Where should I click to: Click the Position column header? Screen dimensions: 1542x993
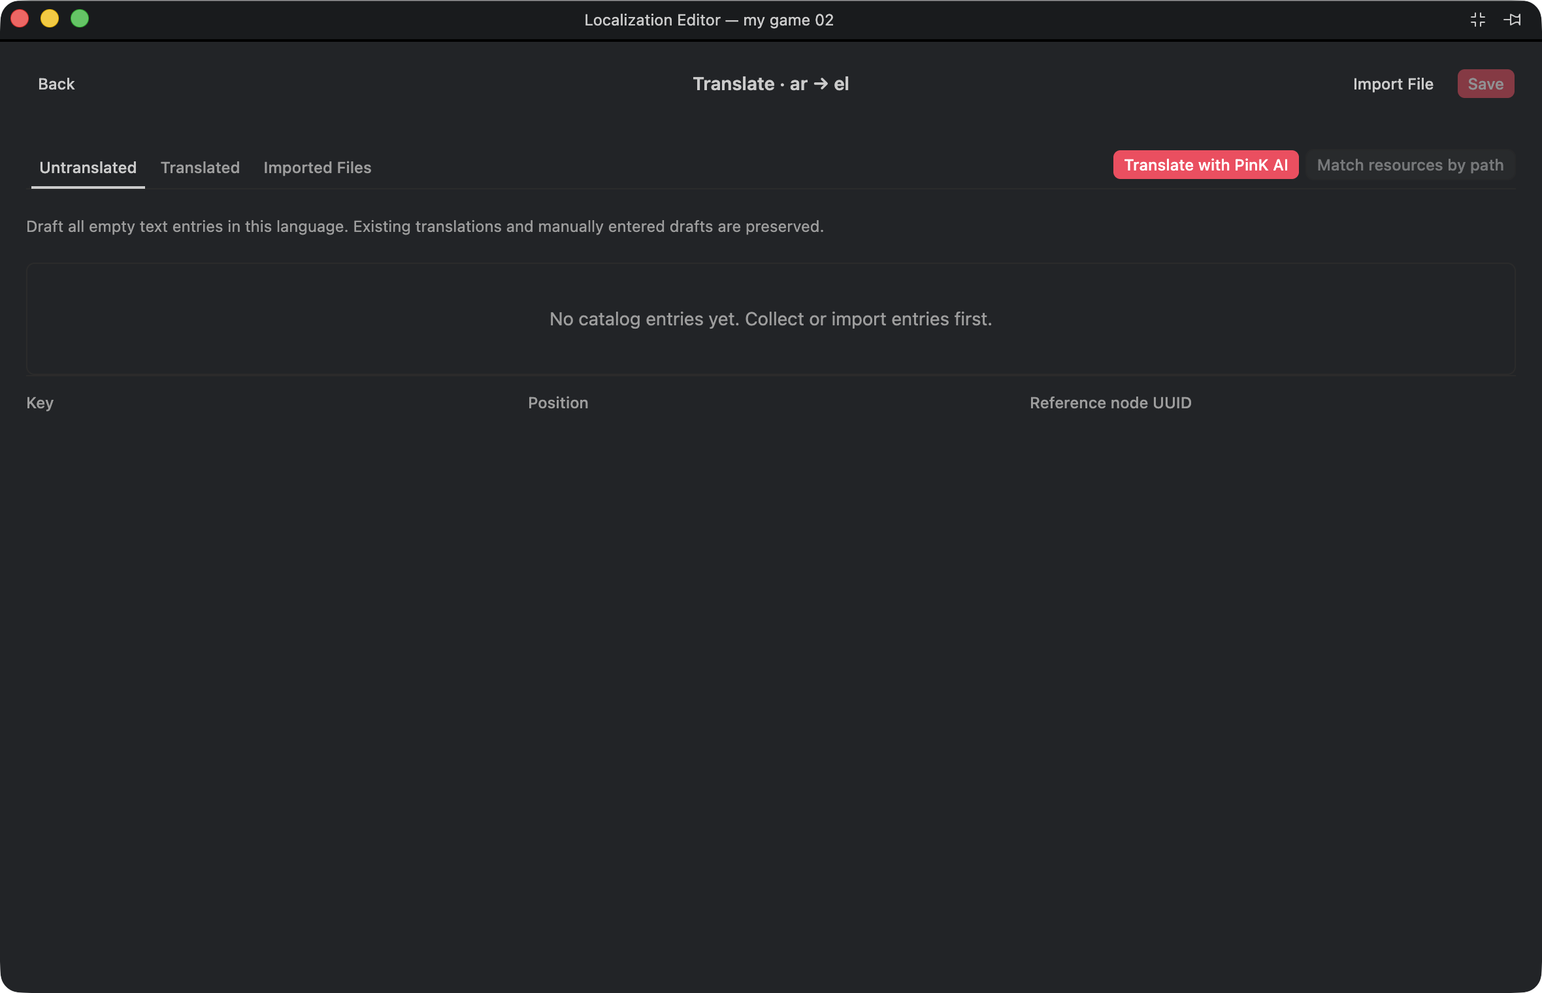pos(558,402)
